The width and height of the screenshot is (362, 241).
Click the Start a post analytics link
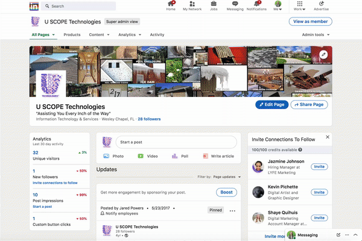pos(42,207)
